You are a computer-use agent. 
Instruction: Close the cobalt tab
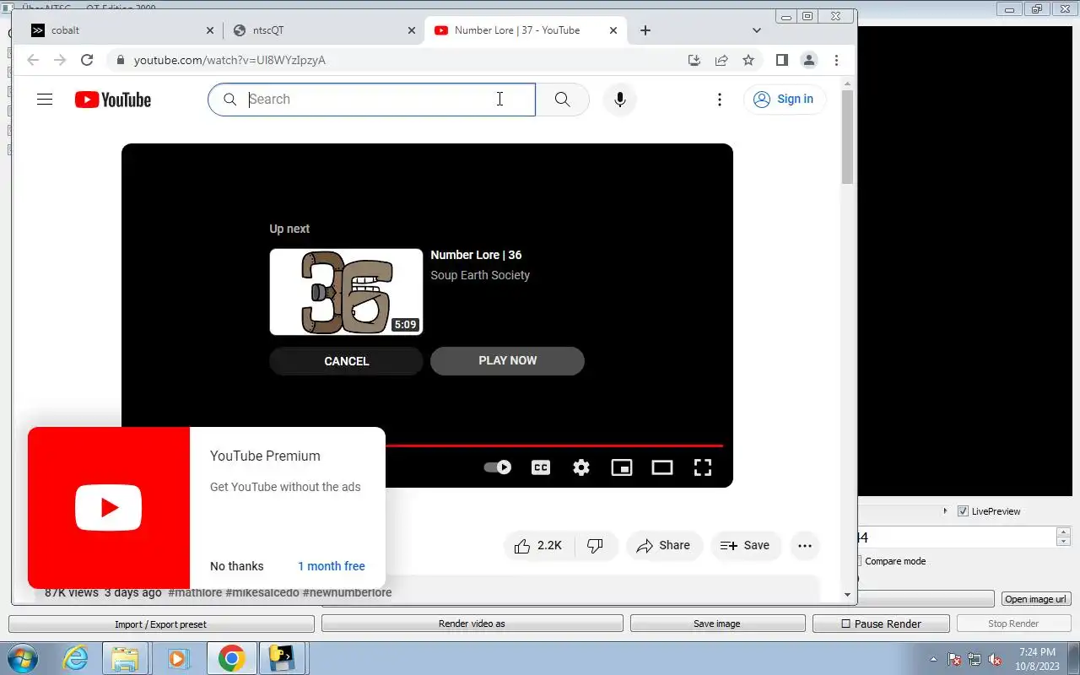pyautogui.click(x=210, y=30)
